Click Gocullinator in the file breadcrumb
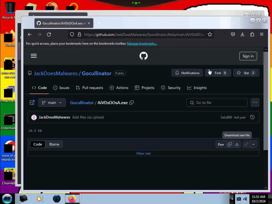Viewport: 272px width, 204px height. (82, 103)
